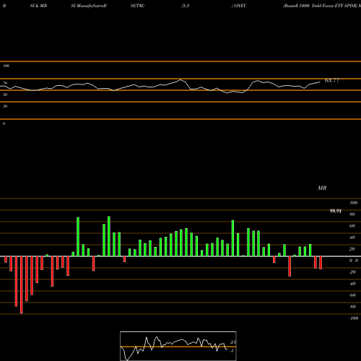Click the Russell 1000 Yield Focus ETF title
361x361 pixels.
pyautogui.click(x=320, y=6)
